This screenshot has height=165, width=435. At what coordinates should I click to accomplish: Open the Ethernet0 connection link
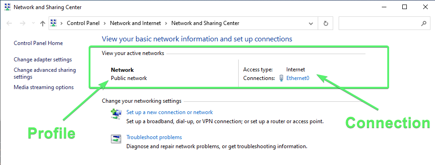coord(298,78)
